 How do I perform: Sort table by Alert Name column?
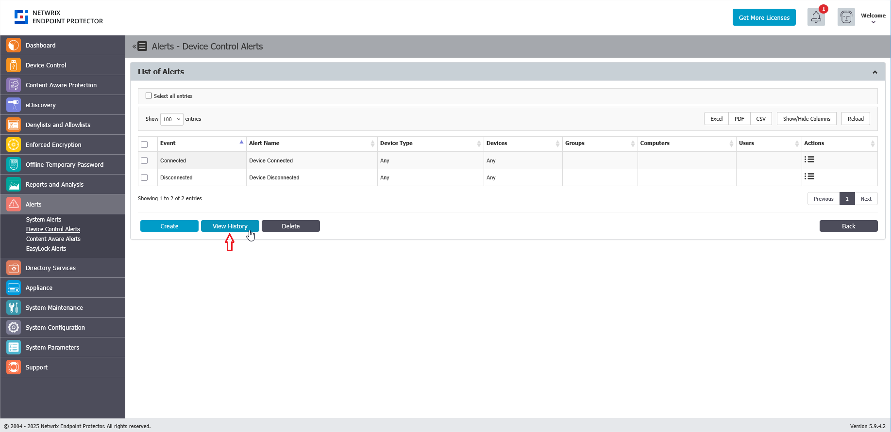[x=312, y=143]
